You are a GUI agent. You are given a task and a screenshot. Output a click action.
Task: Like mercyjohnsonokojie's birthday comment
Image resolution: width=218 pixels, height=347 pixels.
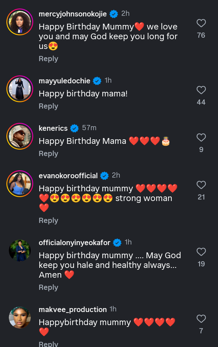pos(201,23)
